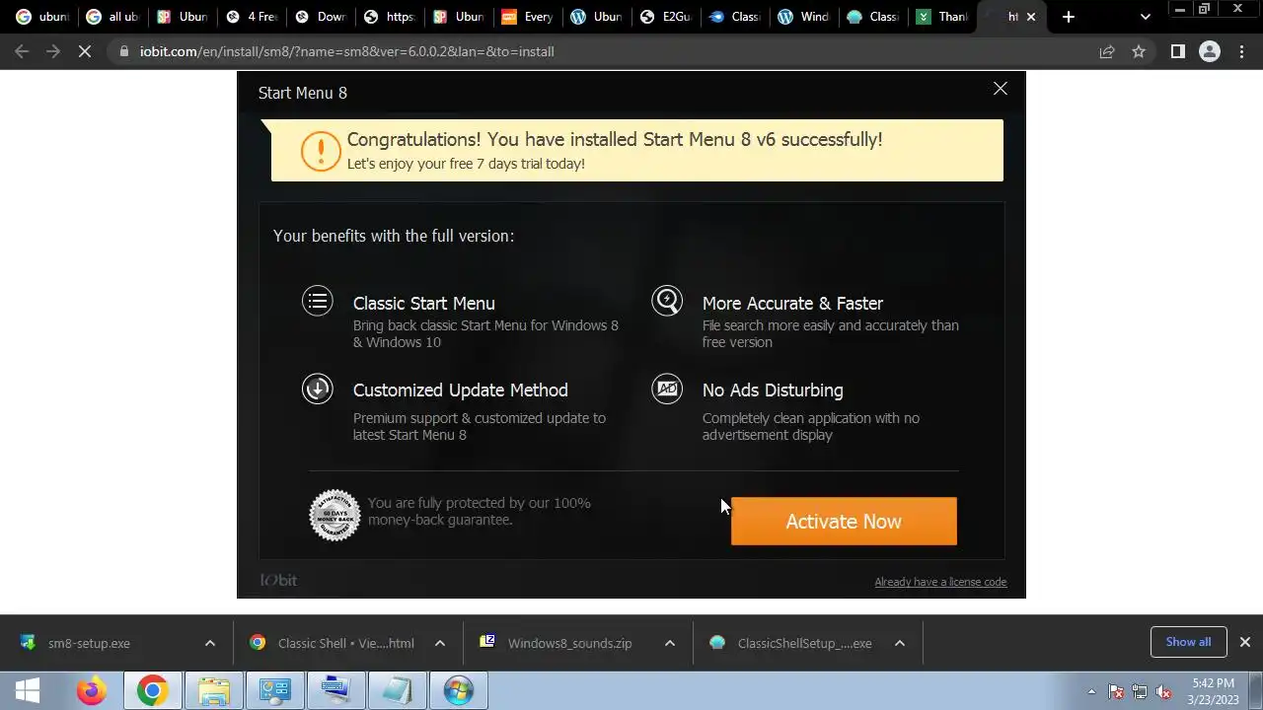Open Chrome's three-dot menu
Image resolution: width=1263 pixels, height=710 pixels.
pyautogui.click(x=1241, y=51)
